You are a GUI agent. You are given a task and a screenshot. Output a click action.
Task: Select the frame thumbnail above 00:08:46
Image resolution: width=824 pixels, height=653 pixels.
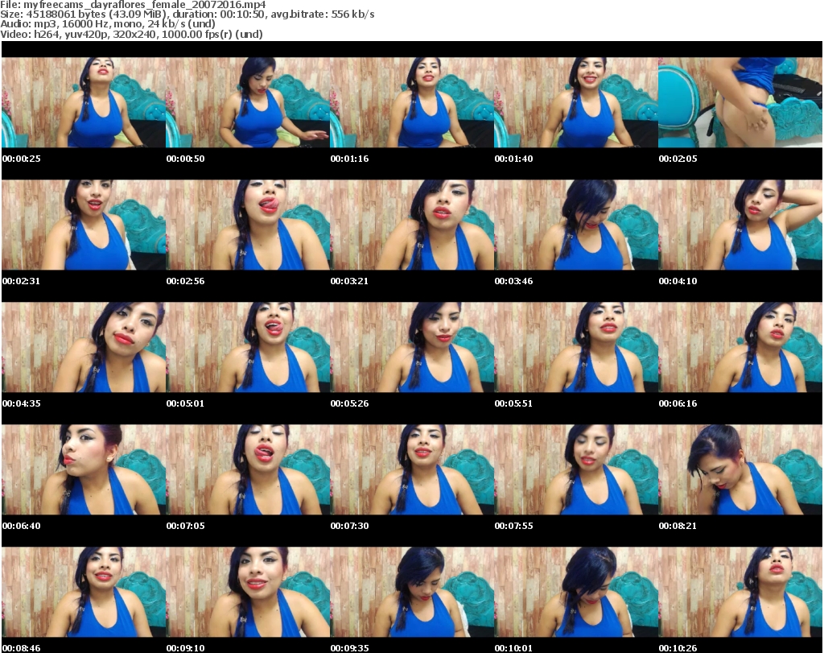click(84, 593)
